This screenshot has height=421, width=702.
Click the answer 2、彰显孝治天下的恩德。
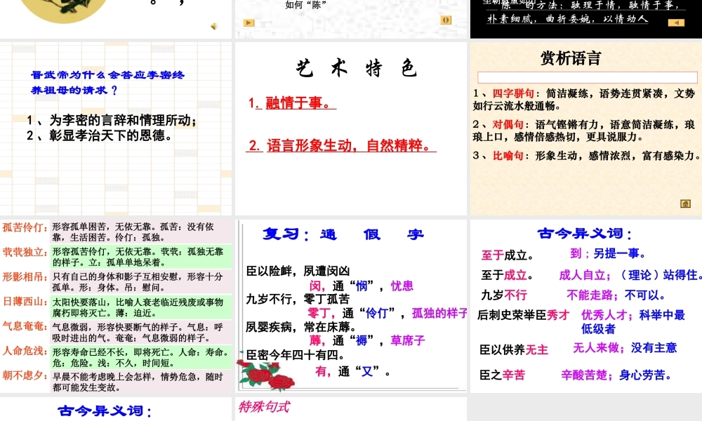click(100, 135)
